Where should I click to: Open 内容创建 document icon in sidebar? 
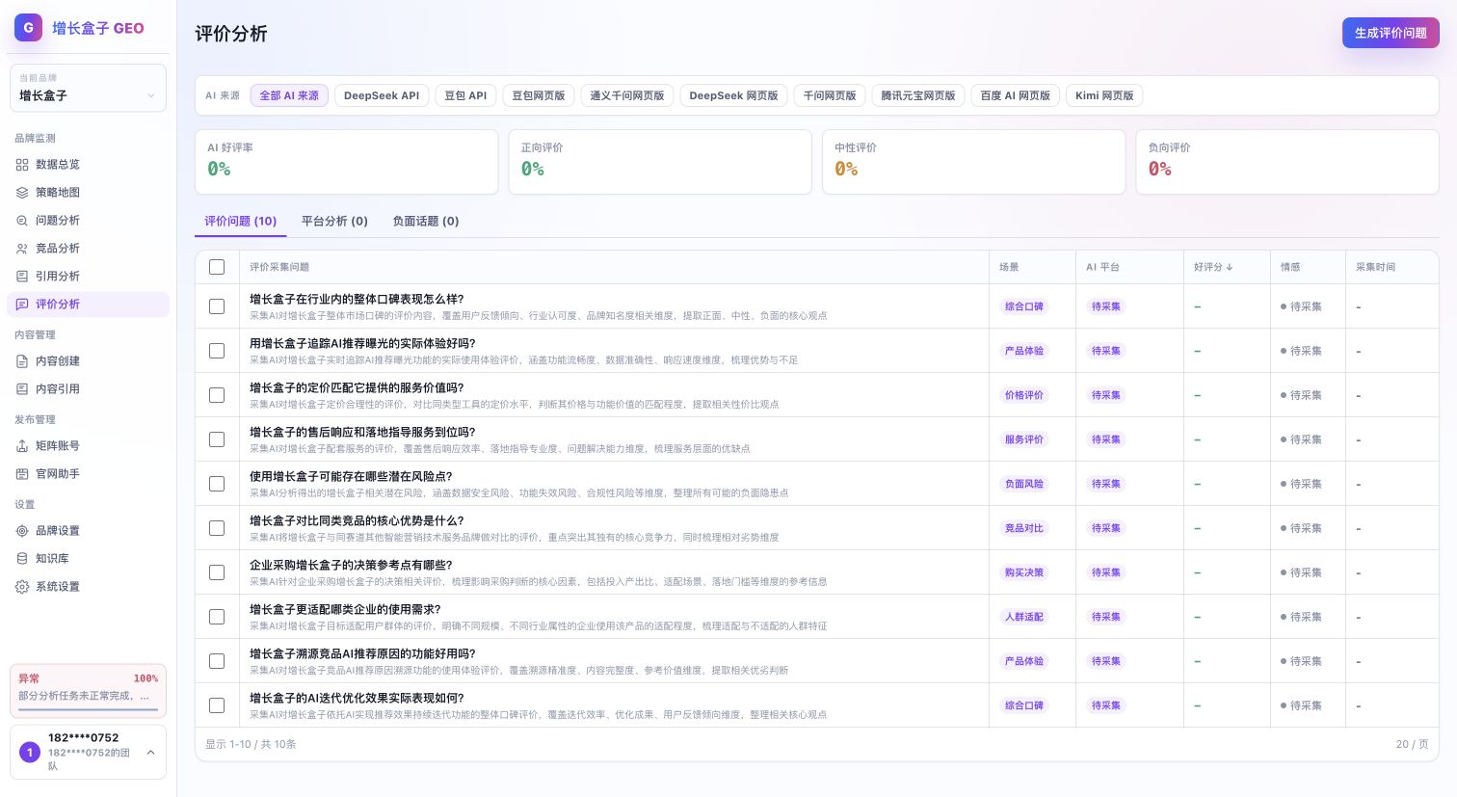(x=22, y=361)
